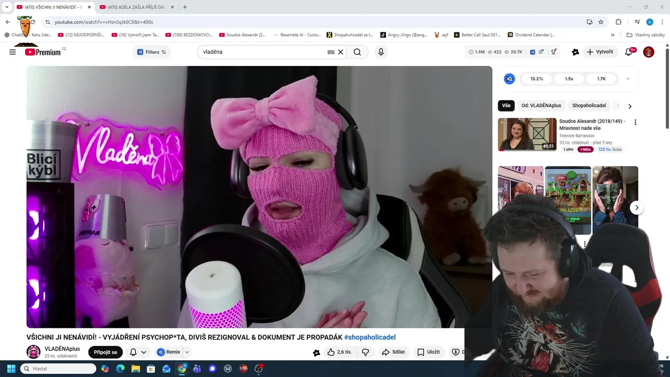This screenshot has width=670, height=377.
Task: Open the VLADĚNAplus channel name link
Action: tap(62, 349)
